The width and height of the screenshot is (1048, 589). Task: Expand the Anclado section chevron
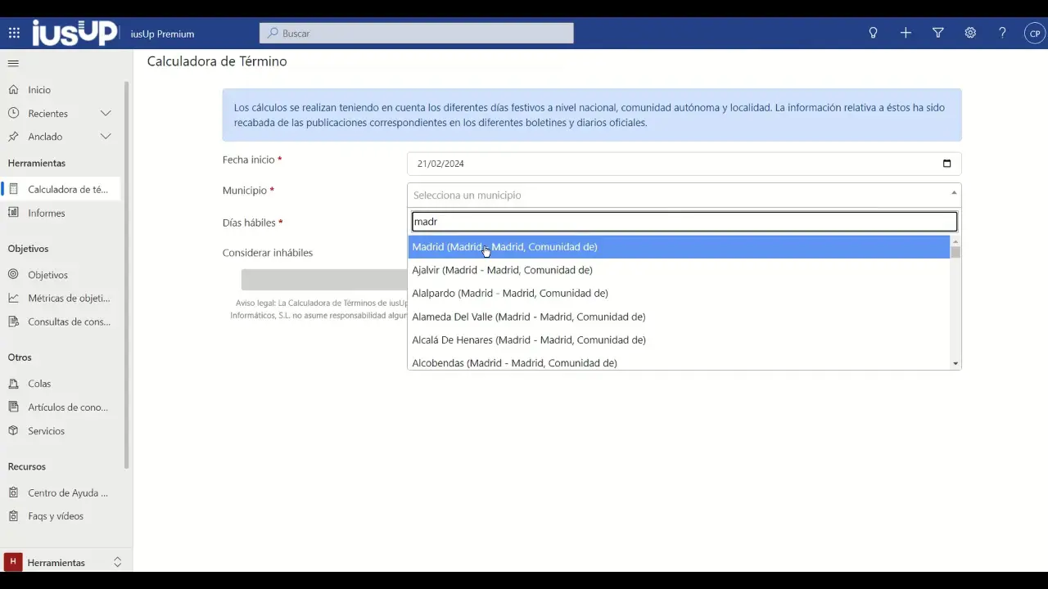pyautogui.click(x=106, y=137)
